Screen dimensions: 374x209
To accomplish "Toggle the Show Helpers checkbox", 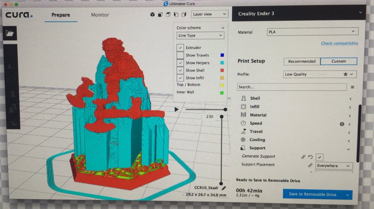I will pos(180,63).
